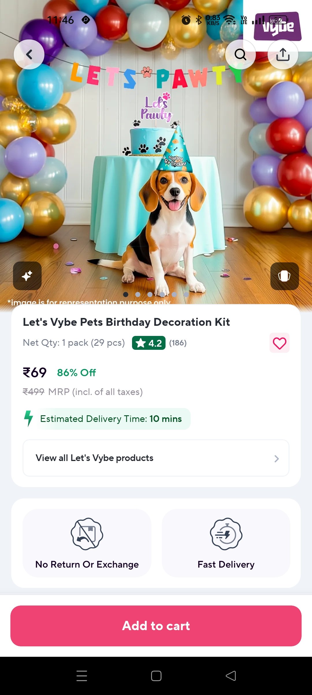Tap the AI sparkle icon on image
This screenshot has width=312, height=695.
27,276
